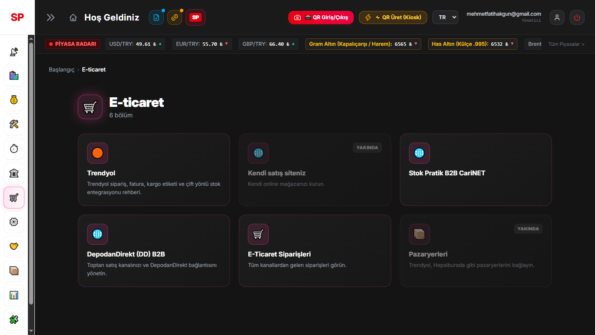Open the blue document check icon
595x335 pixels.
pos(156,17)
